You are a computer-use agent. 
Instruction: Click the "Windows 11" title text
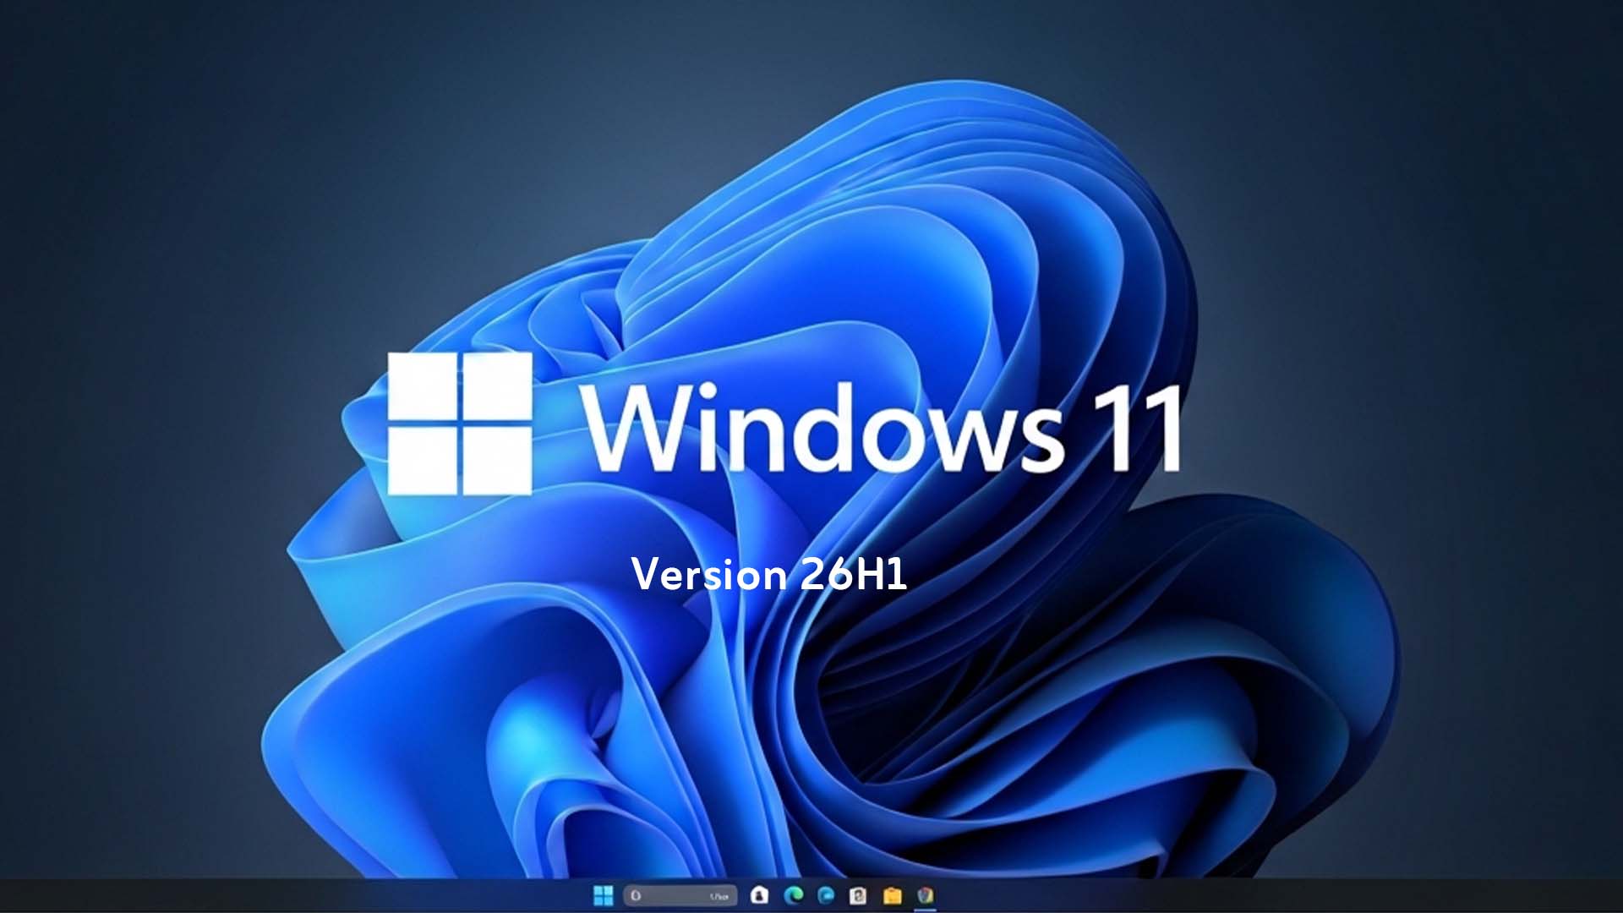click(879, 428)
